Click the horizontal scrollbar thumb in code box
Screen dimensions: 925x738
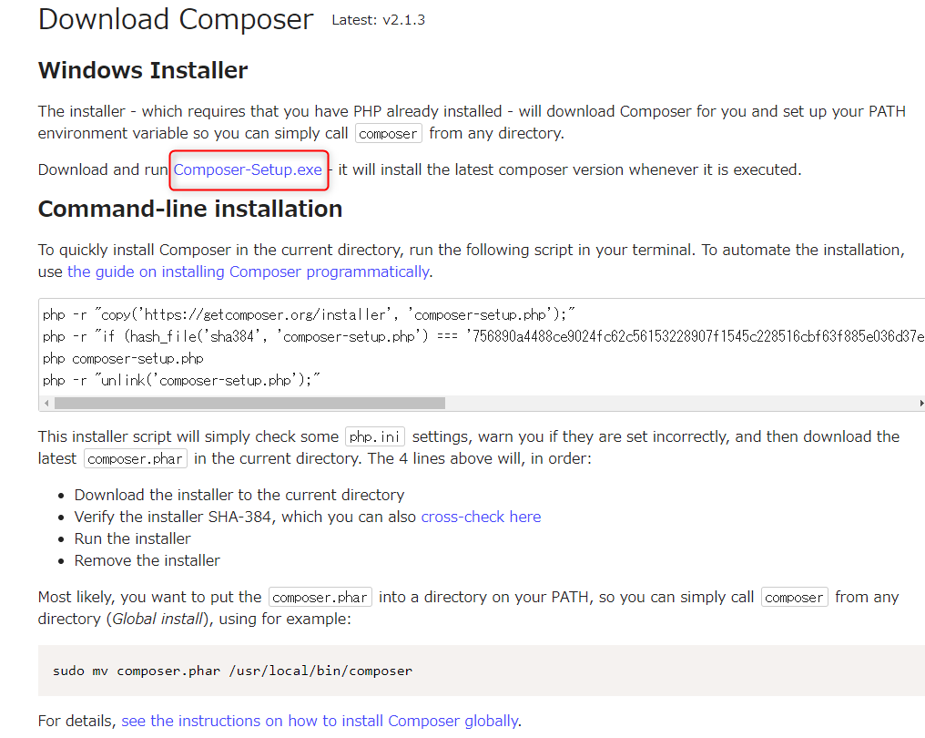[x=249, y=404]
